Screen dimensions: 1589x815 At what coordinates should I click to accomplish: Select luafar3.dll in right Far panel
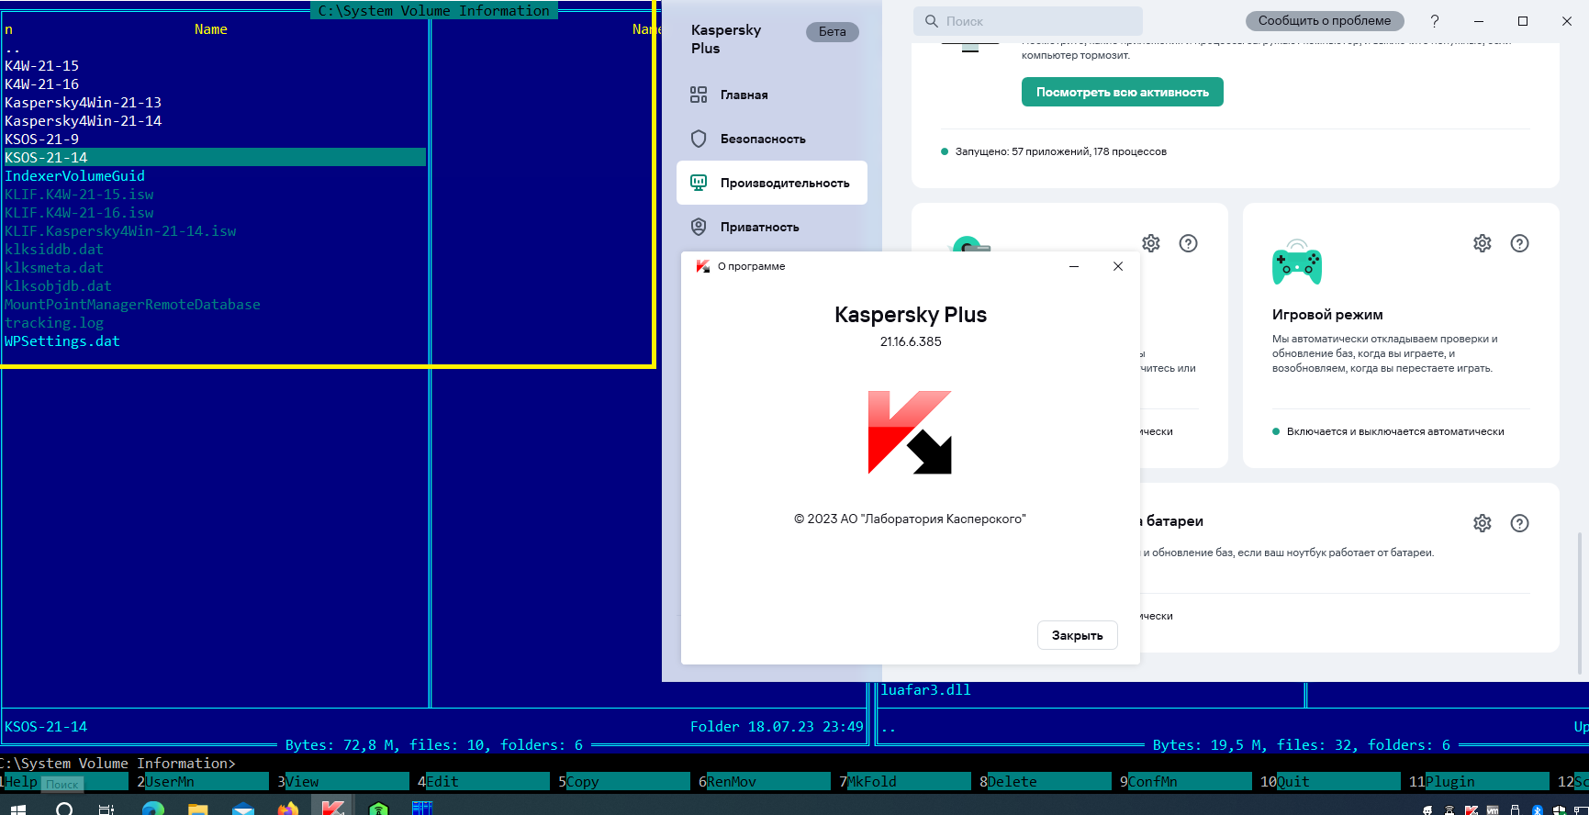point(925,690)
